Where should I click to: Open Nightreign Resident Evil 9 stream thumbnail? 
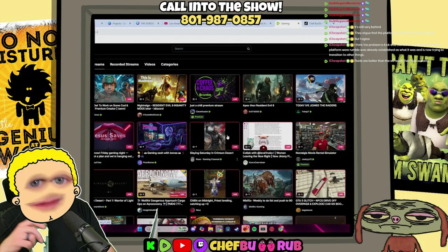(x=162, y=88)
